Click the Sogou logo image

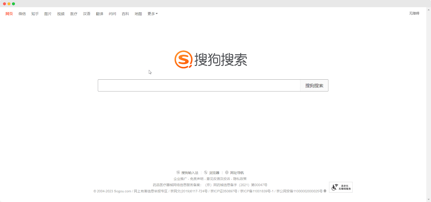[x=211, y=59]
